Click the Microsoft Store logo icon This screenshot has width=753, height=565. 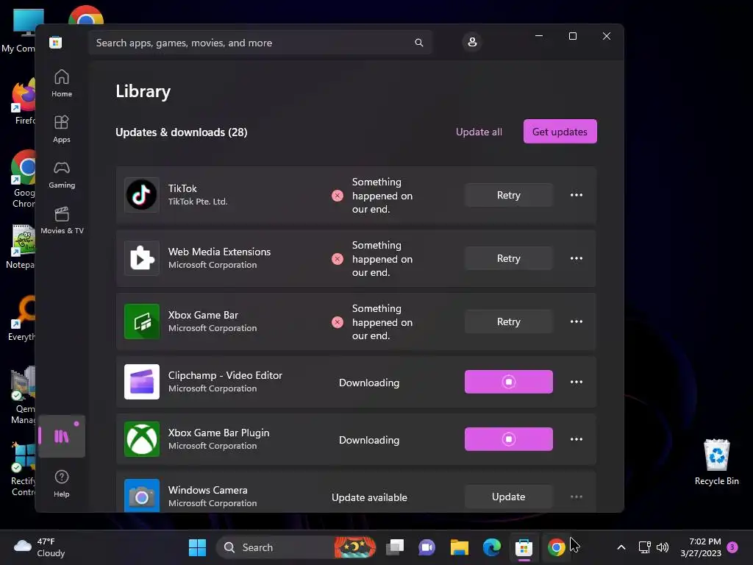point(56,42)
